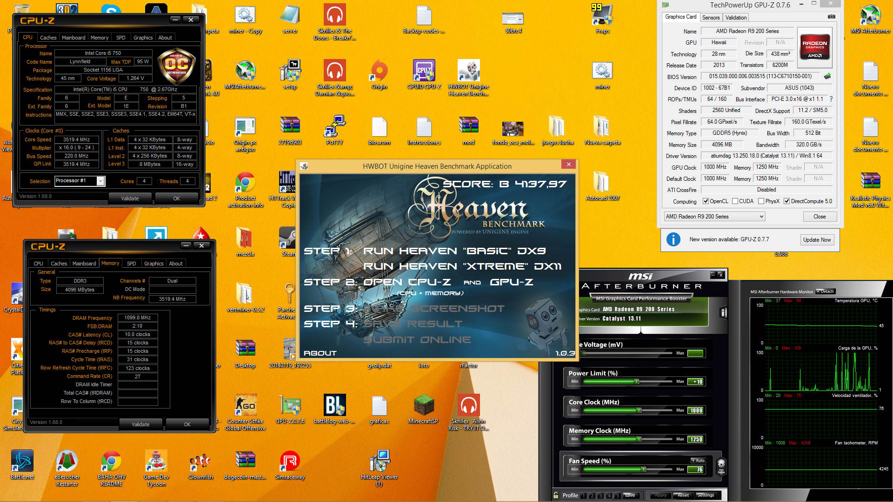893x502 pixels.
Task: Click the Core Clock value box 1000
Action: pyautogui.click(x=696, y=410)
